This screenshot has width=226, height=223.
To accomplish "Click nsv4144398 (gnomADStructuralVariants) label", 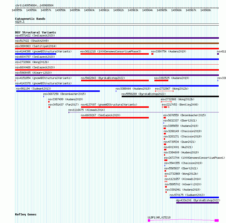I will click(43, 51).
